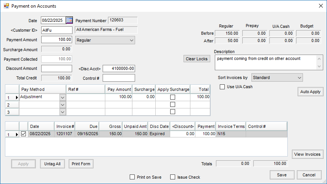327x184 pixels.
Task: Click the description box scroll down arrow
Action: [x=319, y=66]
